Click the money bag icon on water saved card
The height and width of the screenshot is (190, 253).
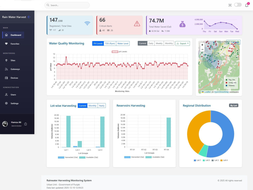(x=182, y=24)
